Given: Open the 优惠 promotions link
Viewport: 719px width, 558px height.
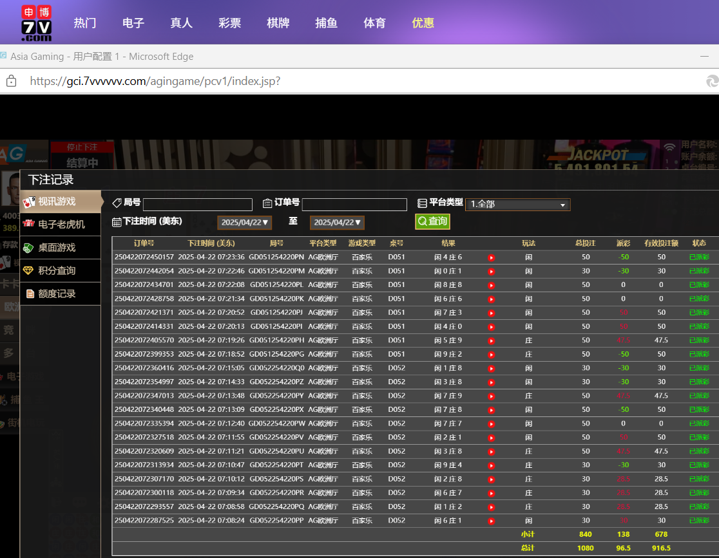Looking at the screenshot, I should (423, 23).
